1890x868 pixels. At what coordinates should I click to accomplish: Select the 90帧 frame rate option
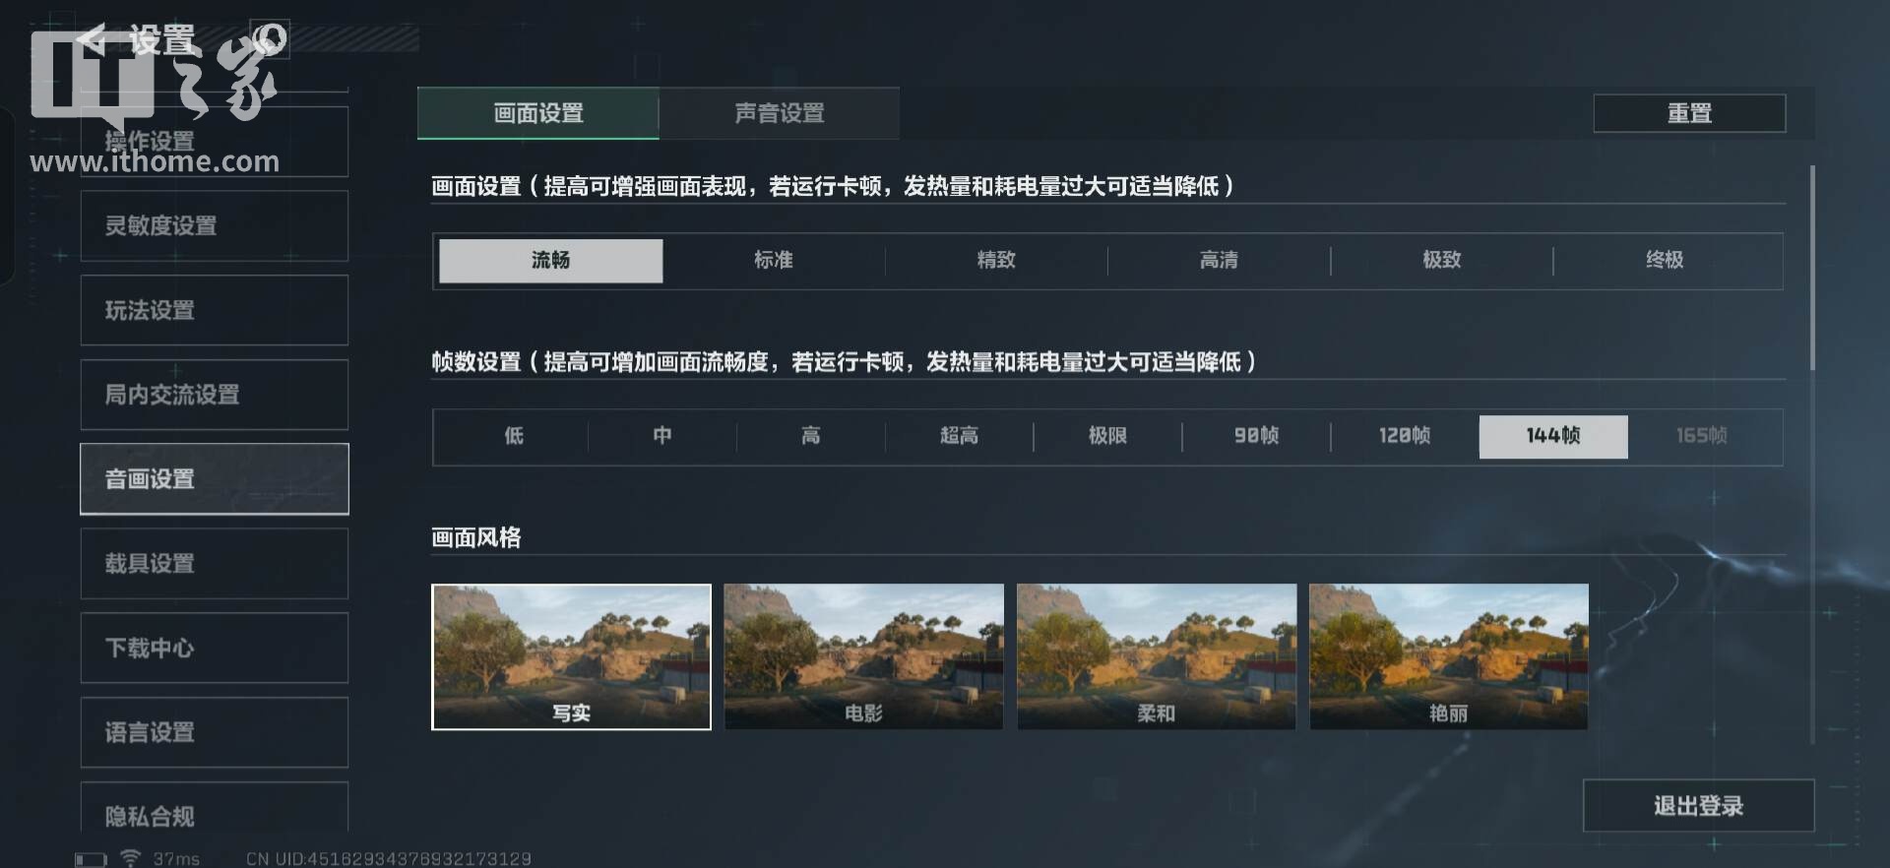tap(1256, 435)
